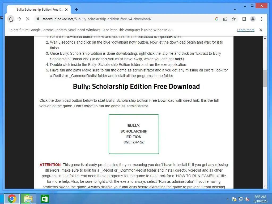272x204 pixels.
Task: Share this page icon
Action: coord(225,19)
